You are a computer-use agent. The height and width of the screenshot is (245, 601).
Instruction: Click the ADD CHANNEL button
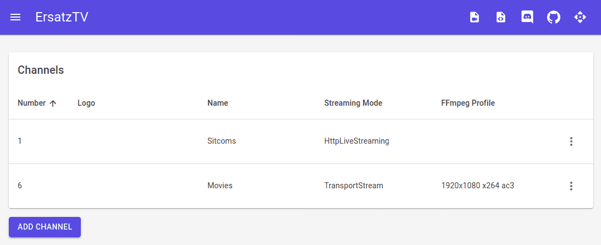[x=45, y=227]
